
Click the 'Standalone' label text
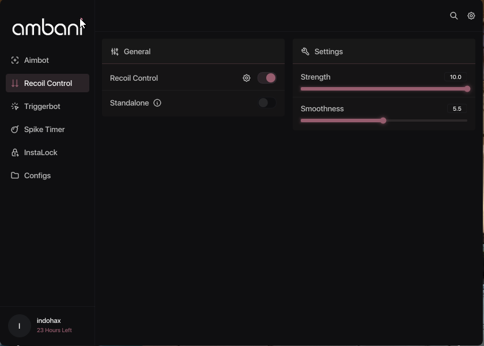[129, 103]
